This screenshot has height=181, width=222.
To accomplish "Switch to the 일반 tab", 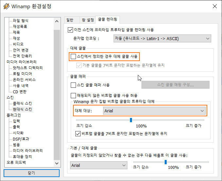I will coord(72,20).
